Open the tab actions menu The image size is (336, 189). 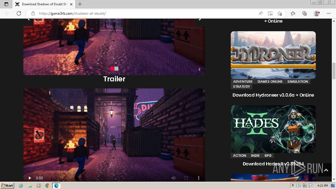pos(6,4)
